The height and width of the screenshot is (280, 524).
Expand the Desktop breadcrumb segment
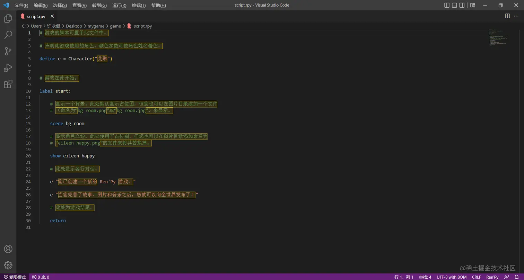(x=74, y=26)
